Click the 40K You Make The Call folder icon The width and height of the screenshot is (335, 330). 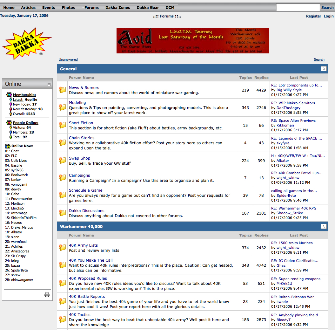[62, 265]
